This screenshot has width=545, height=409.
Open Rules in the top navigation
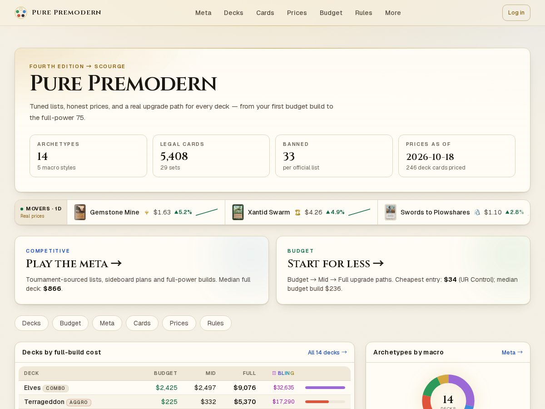coord(364,13)
